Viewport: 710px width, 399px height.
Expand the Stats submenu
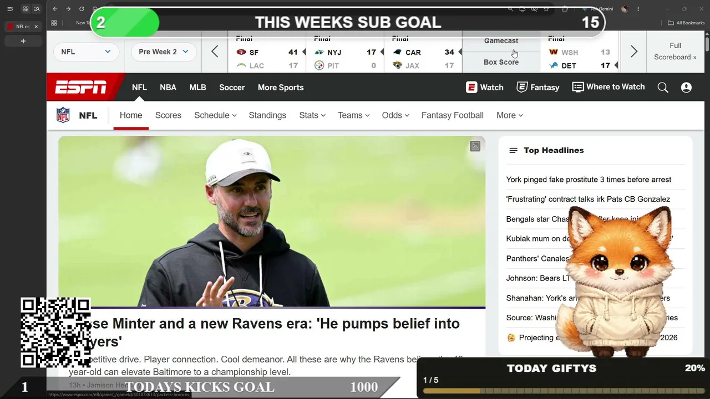point(312,115)
